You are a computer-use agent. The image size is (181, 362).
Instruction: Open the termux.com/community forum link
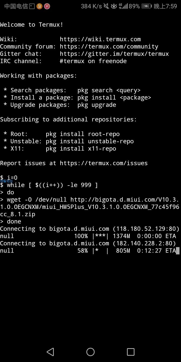[x=109, y=47]
